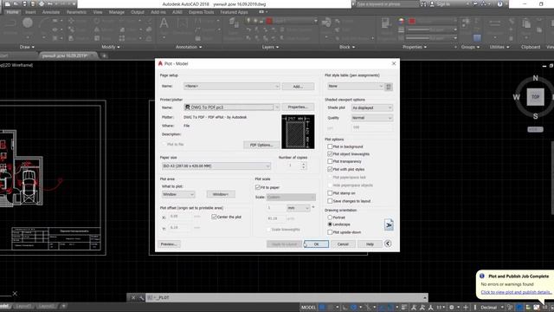Click the Plot printer icon in quick access toolbar
The width and height of the screenshot is (554, 312).
click(x=42, y=4)
